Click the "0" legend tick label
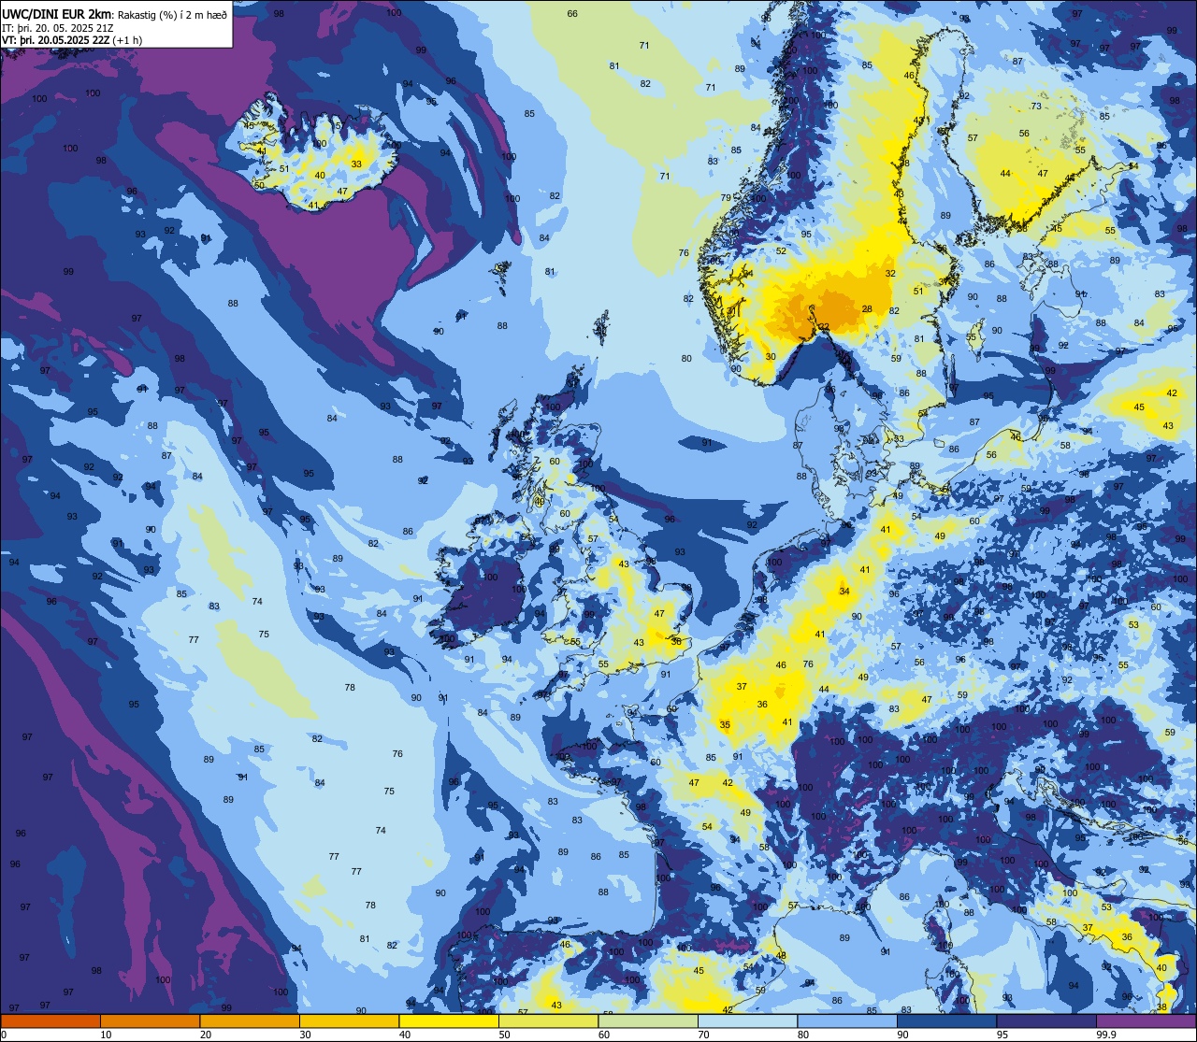This screenshot has height=1042, width=1197. pyautogui.click(x=5, y=1035)
